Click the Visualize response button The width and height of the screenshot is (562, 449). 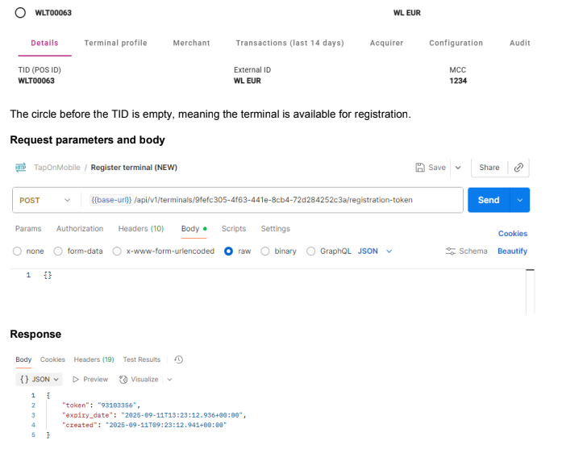pyautogui.click(x=140, y=379)
